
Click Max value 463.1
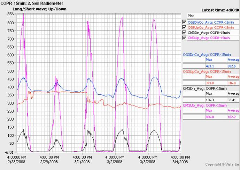(210, 66)
